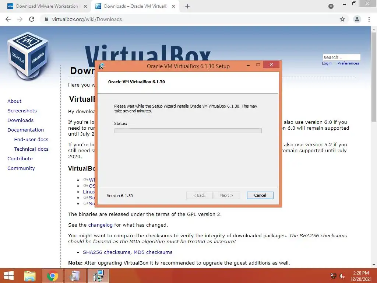This screenshot has height=283, width=377.
Task: Click the VirtualBox cube logo
Action: (x=28, y=56)
